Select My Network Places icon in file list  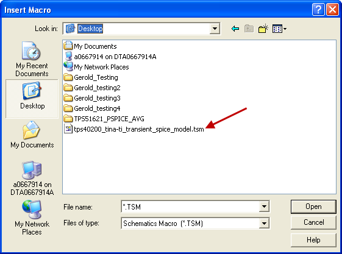tap(68, 66)
